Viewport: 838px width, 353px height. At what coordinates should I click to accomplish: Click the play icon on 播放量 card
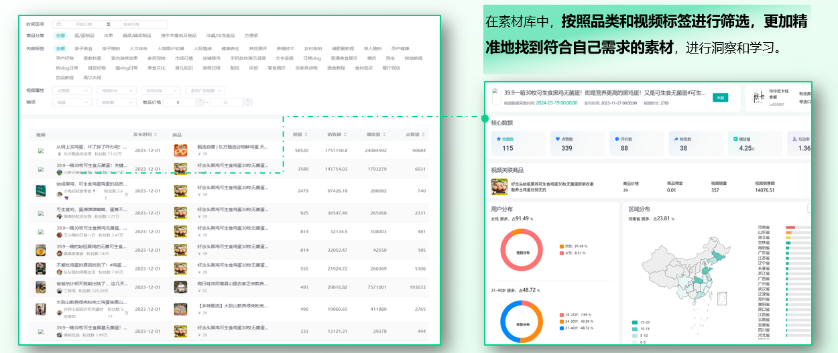(735, 138)
